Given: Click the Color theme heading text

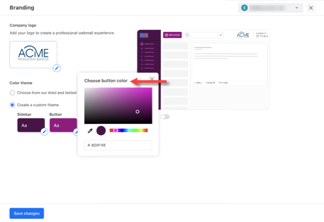Looking at the screenshot, I should (x=21, y=83).
